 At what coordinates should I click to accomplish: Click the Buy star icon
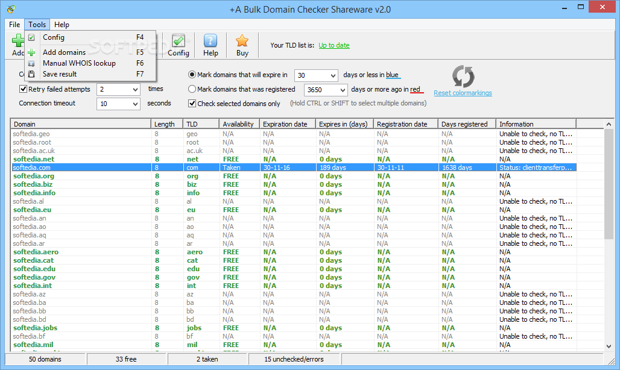242,40
